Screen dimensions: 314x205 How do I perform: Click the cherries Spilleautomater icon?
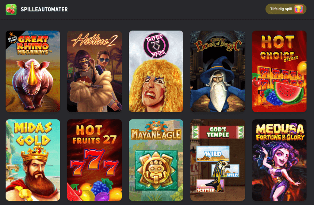(11, 9)
